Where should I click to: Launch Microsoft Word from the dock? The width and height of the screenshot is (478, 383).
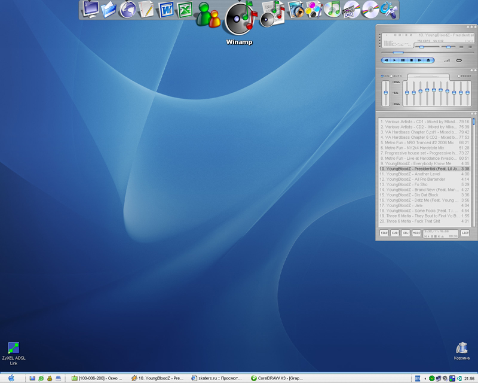click(166, 10)
